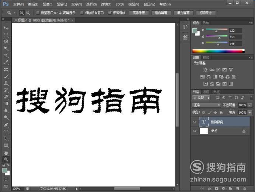The width and height of the screenshot is (255, 192).
Task: Open Layers panel flyout menu
Action: (251, 92)
